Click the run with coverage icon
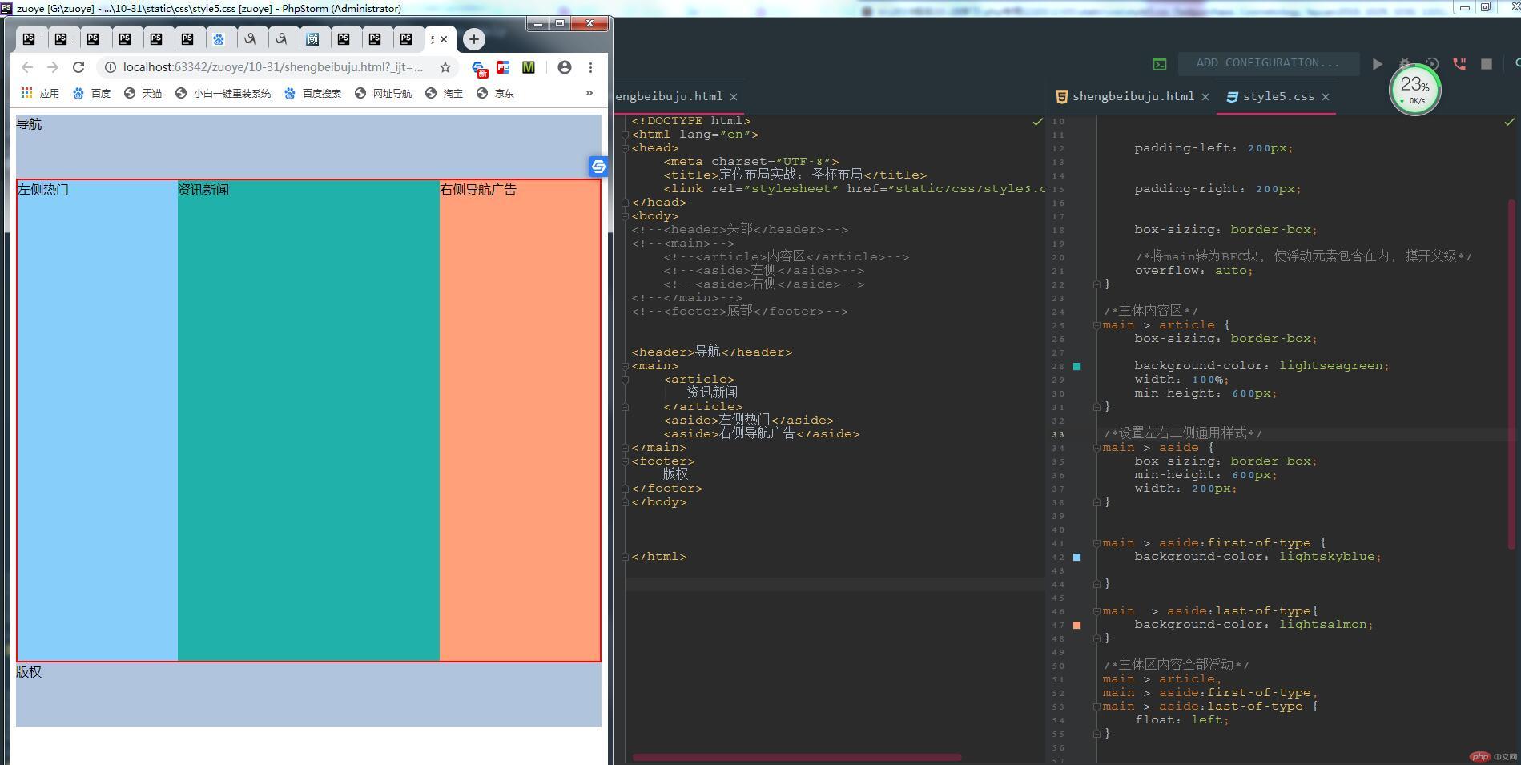Screen dimensions: 1521x765 [1432, 64]
